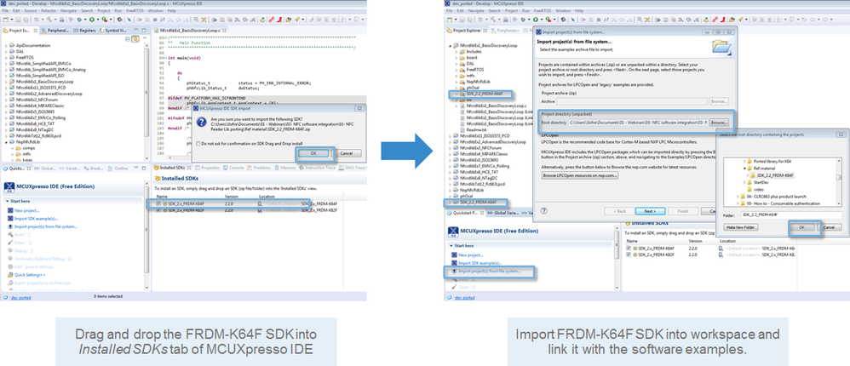
Task: Click 'Browse LPCOpen resources on nxp.com...' button
Action: click(580, 175)
